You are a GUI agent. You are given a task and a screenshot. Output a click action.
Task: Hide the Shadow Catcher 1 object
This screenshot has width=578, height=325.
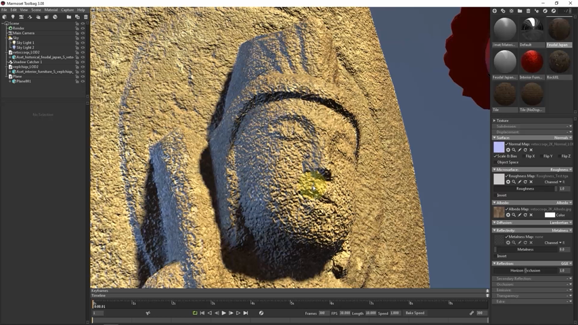click(x=83, y=62)
